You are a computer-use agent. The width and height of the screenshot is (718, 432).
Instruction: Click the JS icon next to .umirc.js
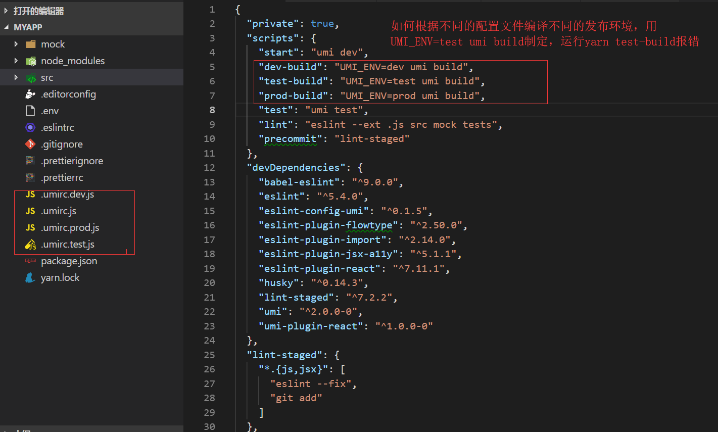coord(31,211)
